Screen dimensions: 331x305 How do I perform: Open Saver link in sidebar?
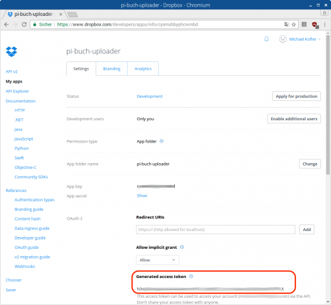(11, 290)
